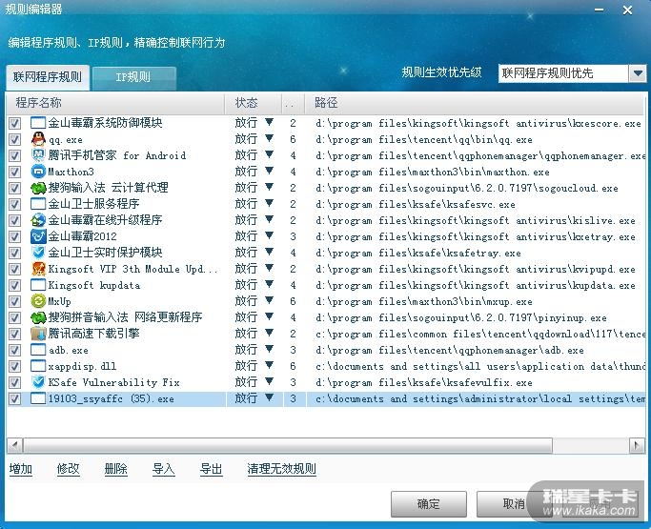Click the 金山卫士服务程序 window icon
This screenshot has height=529, width=651.
[x=38, y=204]
